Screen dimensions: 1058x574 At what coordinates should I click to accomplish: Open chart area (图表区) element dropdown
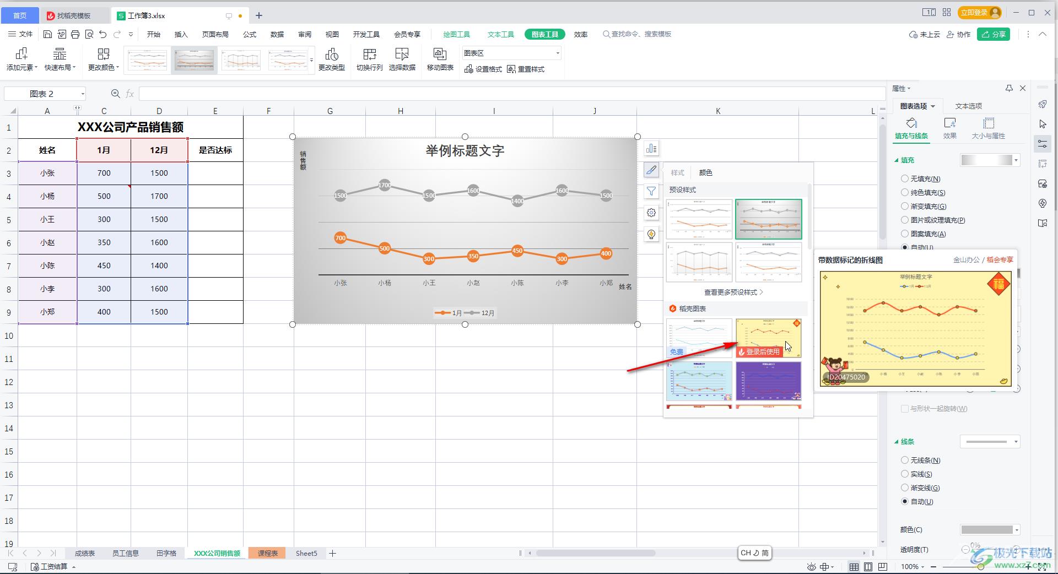(511, 53)
